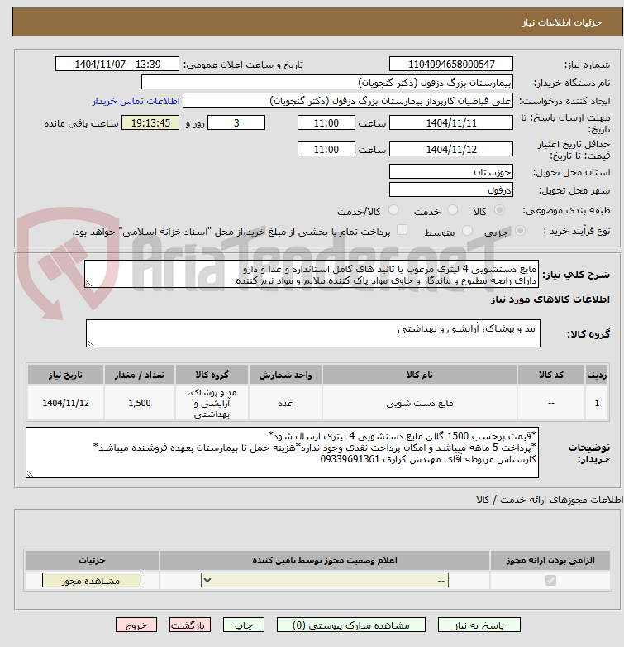Image resolution: width=624 pixels, height=647 pixels.
Task: Open اطلاعات تماس خریدار link
Action: tap(136, 101)
